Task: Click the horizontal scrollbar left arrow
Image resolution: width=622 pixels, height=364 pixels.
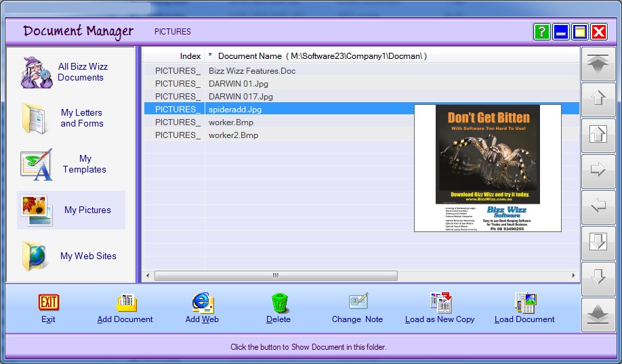Action: tap(148, 275)
